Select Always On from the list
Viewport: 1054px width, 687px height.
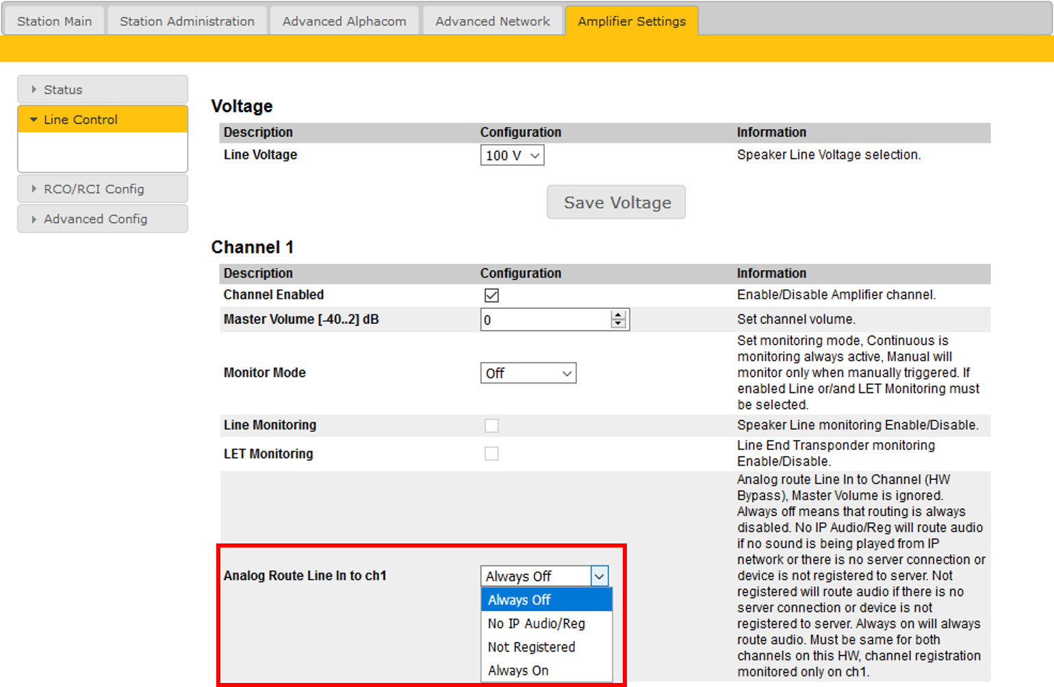(518, 671)
